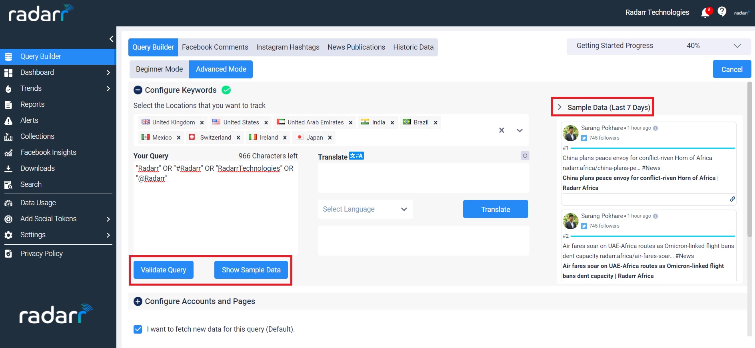Remove Switzerland location tag
The image size is (755, 348).
point(238,138)
